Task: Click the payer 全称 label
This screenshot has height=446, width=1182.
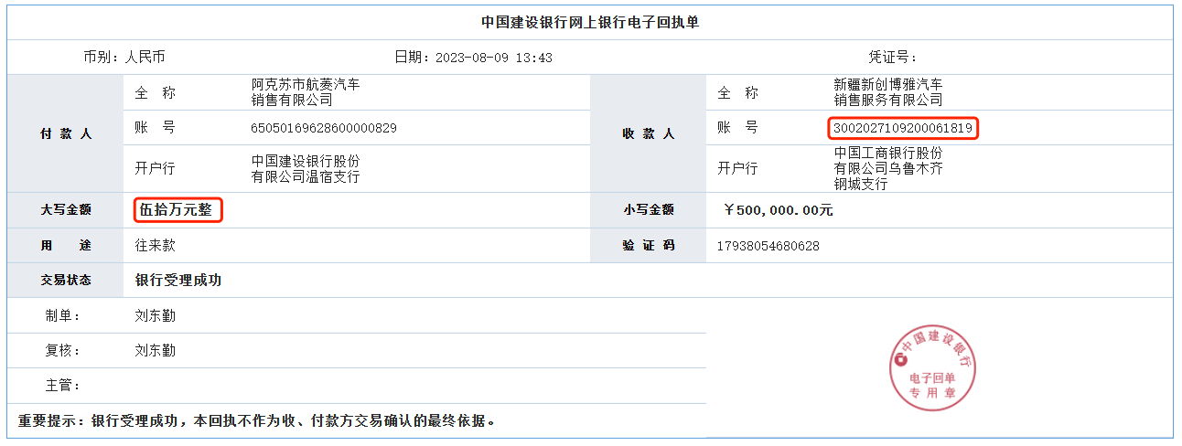Action: pyautogui.click(x=156, y=92)
